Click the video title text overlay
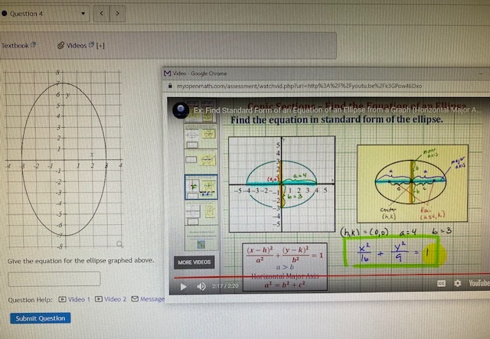 coord(338,110)
